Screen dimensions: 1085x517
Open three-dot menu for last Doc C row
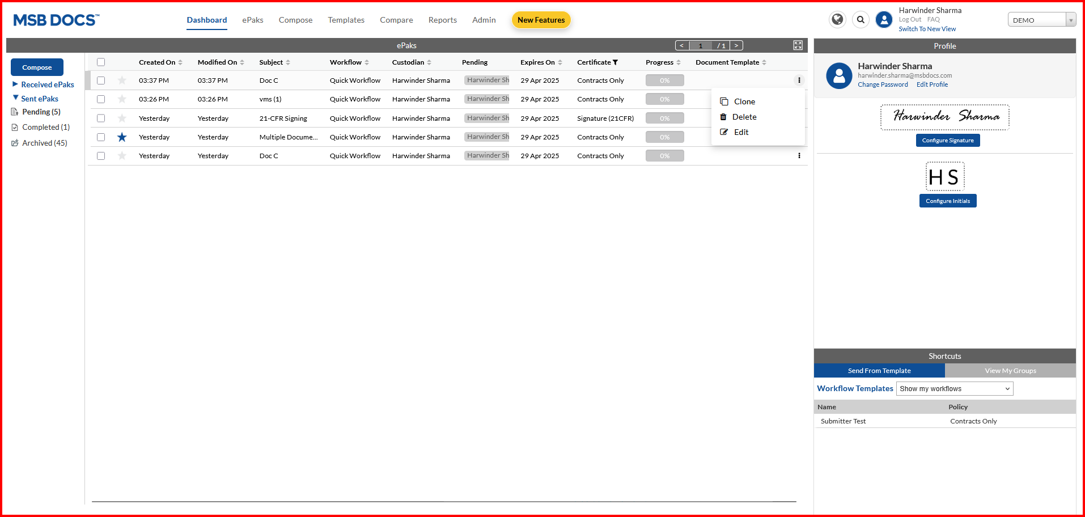click(x=799, y=156)
